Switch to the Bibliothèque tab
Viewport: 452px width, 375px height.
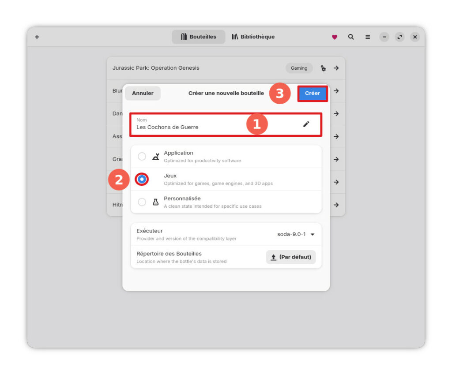pyautogui.click(x=253, y=37)
